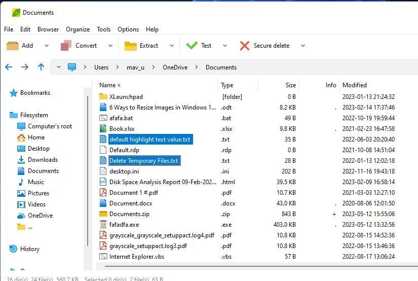Click the Pictures icon in sidebar

(21, 193)
